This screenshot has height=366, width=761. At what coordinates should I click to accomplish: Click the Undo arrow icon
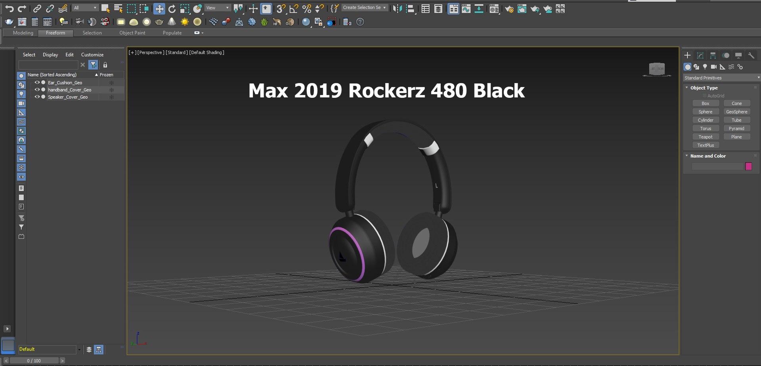point(9,8)
